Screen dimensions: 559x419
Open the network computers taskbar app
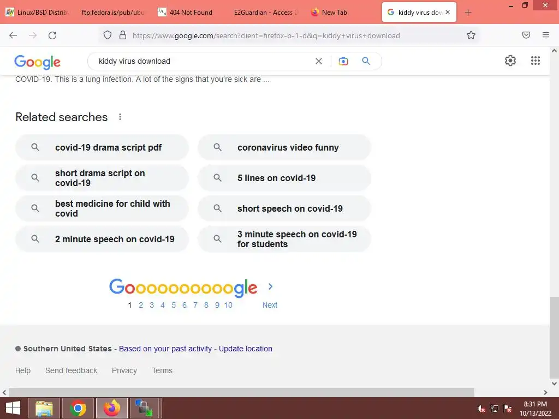click(x=144, y=408)
